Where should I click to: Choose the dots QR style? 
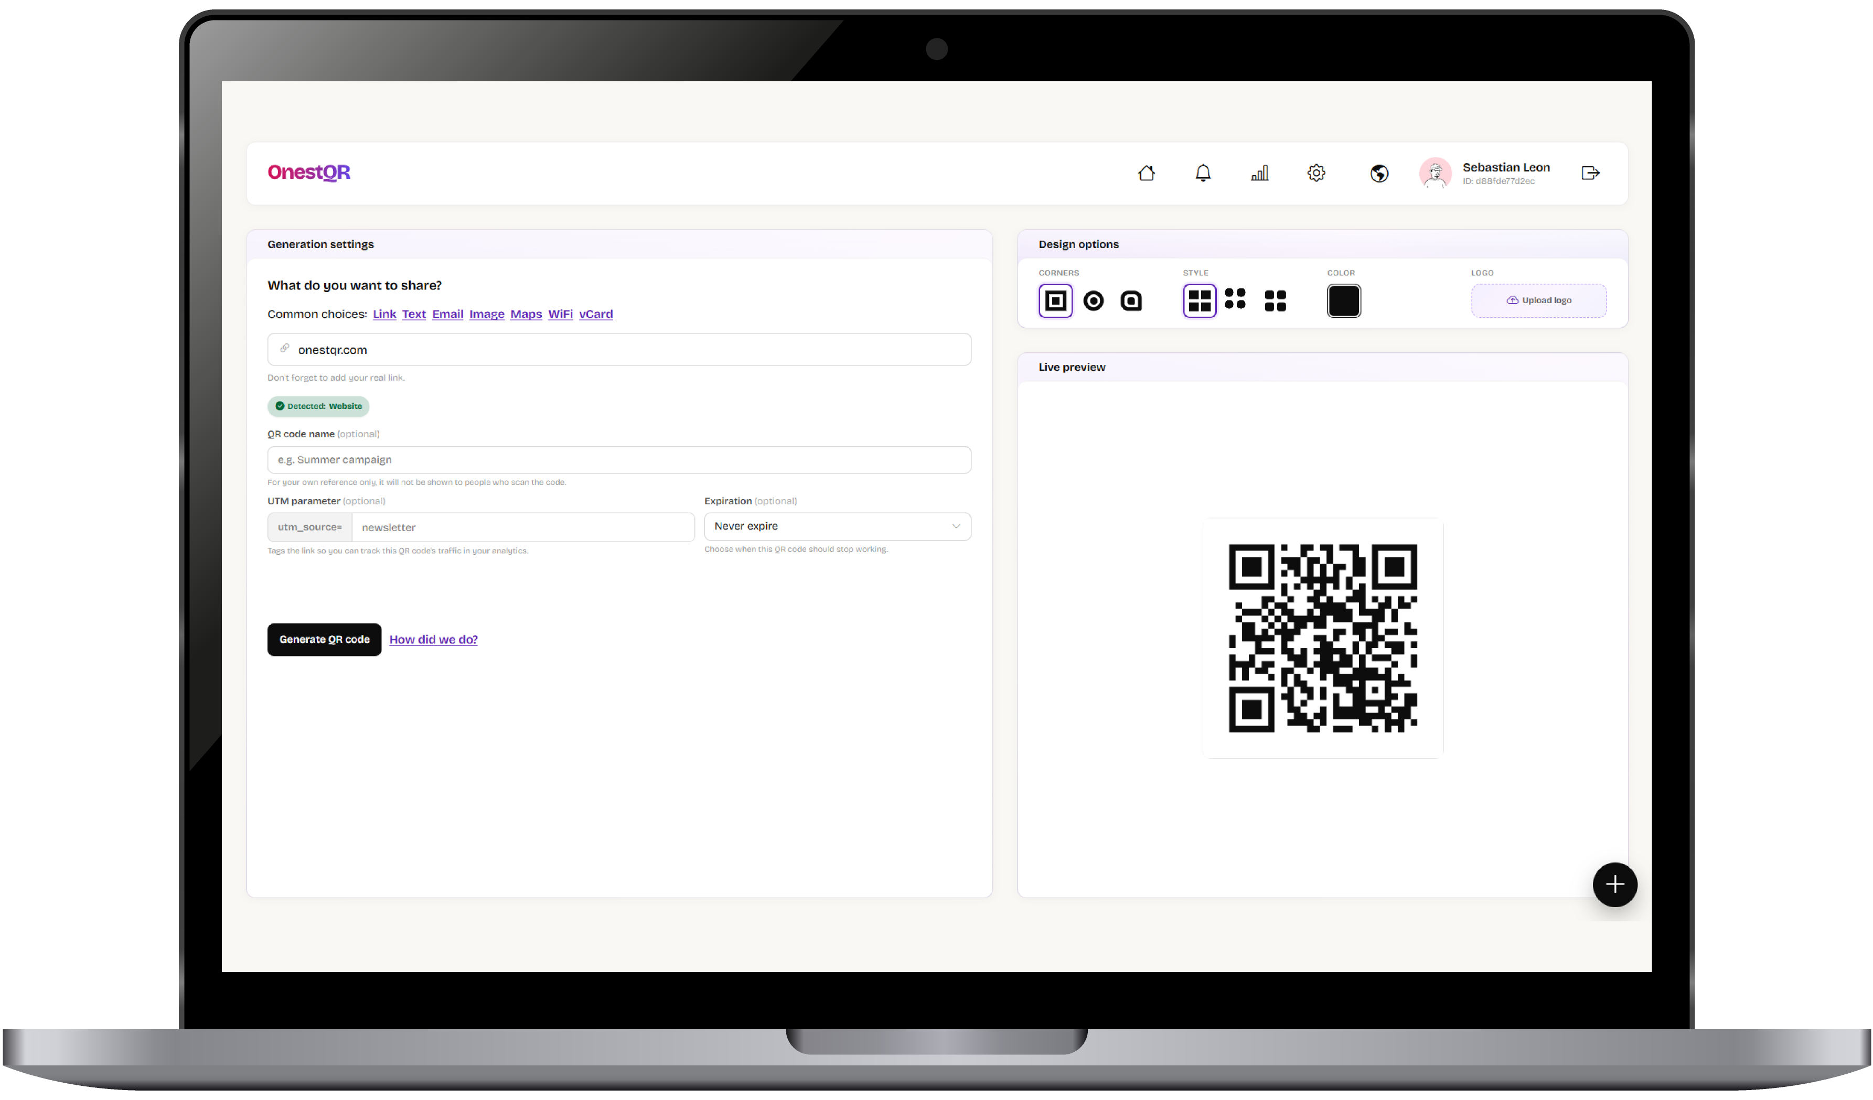click(x=1235, y=298)
